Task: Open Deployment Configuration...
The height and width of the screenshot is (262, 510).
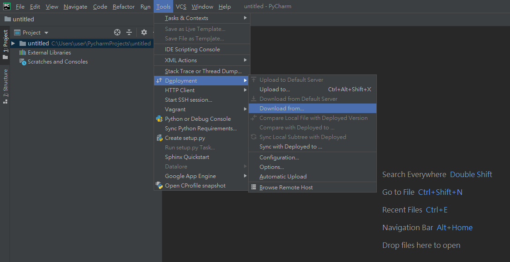Action: (312, 157)
